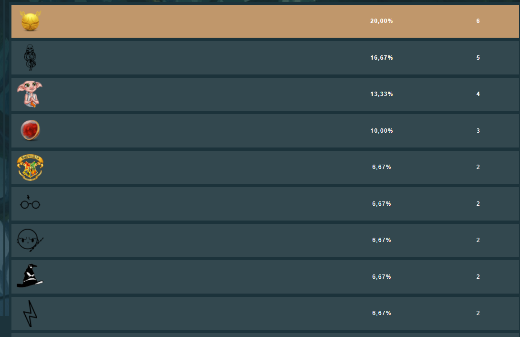Image resolution: width=520 pixels, height=337 pixels.
Task: Click the 6,67% value beside Sorting Hat
Action: tap(381, 277)
